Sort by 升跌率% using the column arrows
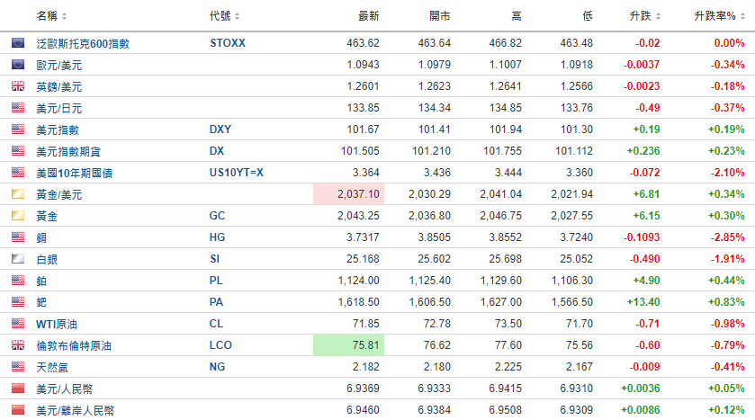 [x=742, y=16]
